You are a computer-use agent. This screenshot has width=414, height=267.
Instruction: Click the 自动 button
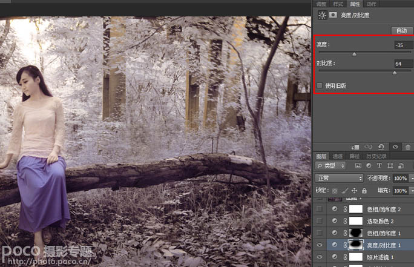click(401, 30)
